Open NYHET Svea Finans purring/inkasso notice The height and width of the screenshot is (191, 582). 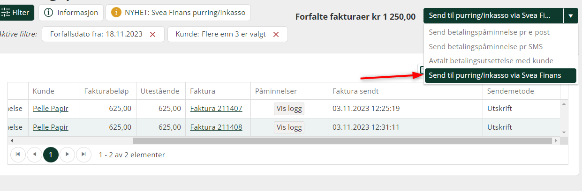[178, 13]
